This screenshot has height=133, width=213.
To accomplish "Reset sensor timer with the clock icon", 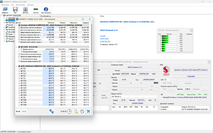I will tap(69, 111).
